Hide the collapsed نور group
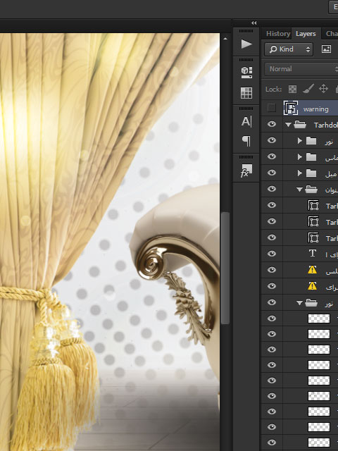Image resolution: width=338 pixels, height=451 pixels. (x=272, y=140)
